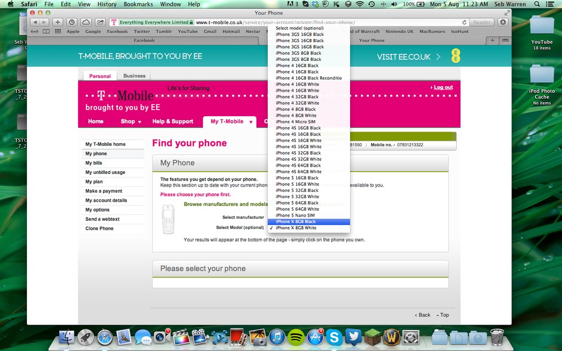
Task: Open App Store in the Dock
Action: (315, 337)
